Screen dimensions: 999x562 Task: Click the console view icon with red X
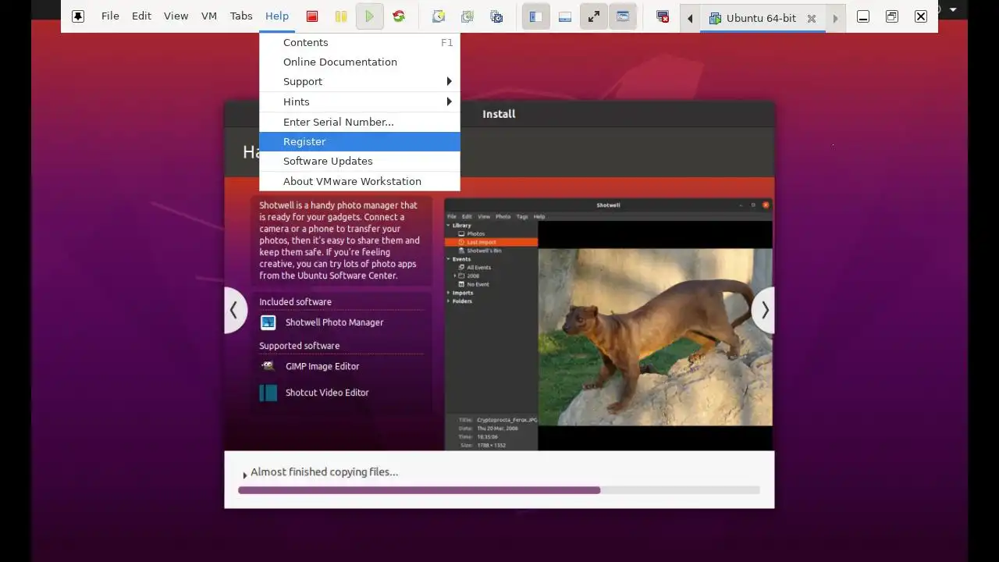663,16
